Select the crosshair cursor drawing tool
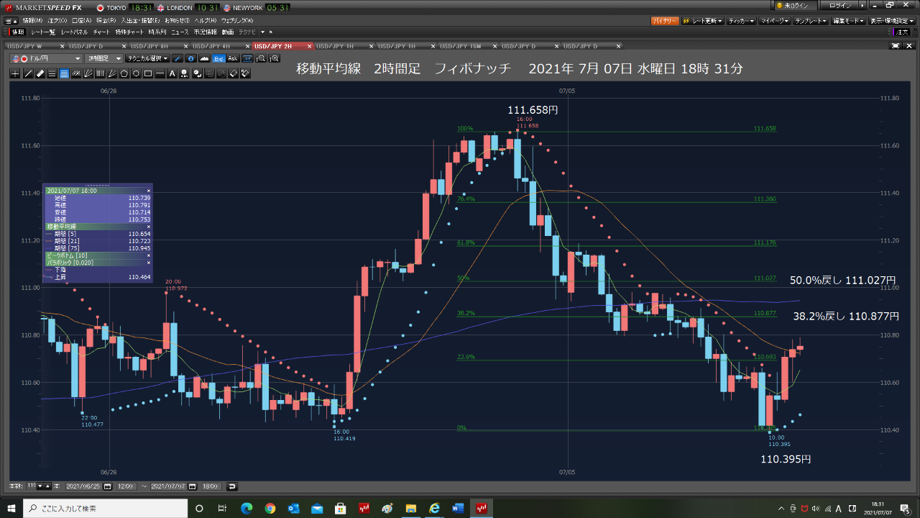This screenshot has width=920, height=518. [x=15, y=73]
